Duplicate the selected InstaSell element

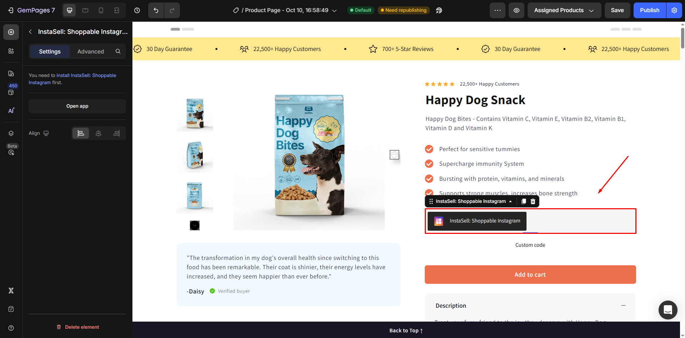[524, 201]
